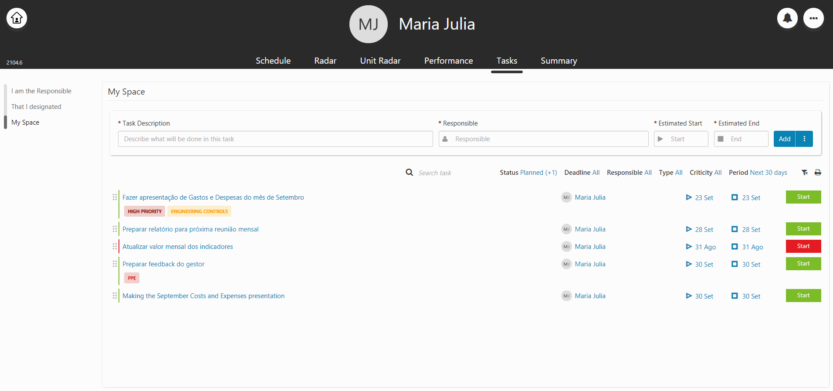Click the Estimated Start date field

click(x=681, y=139)
